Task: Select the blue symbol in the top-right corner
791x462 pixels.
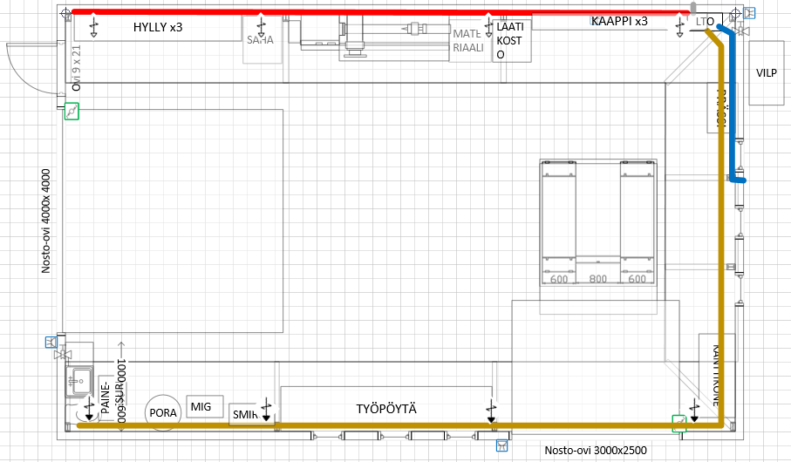Action: click(750, 14)
